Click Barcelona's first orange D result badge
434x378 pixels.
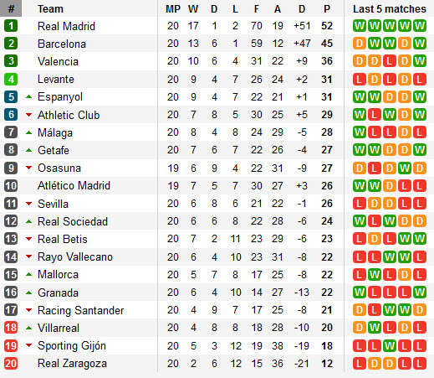[360, 44]
